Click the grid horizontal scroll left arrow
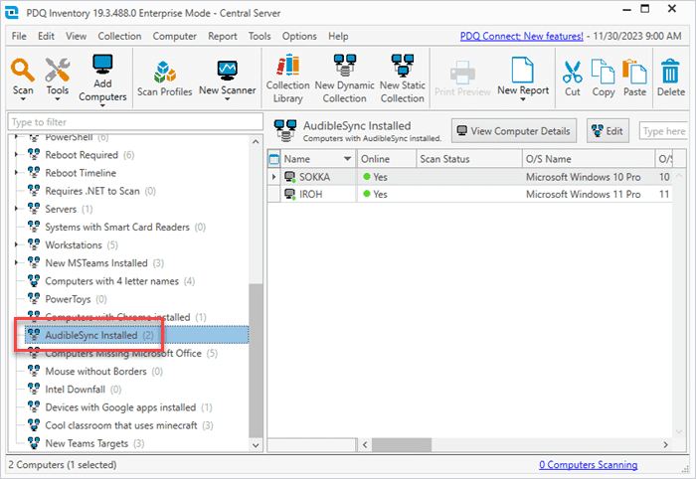The image size is (696, 479). point(365,444)
